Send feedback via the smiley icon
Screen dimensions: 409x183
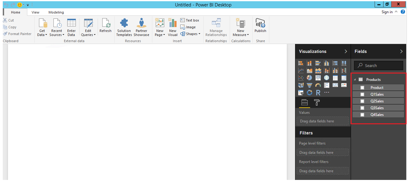[x=20, y=5]
